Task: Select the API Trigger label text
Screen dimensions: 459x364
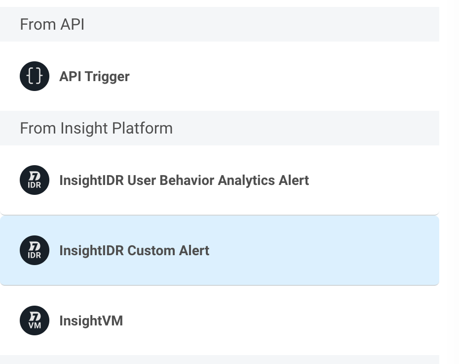Action: 94,76
